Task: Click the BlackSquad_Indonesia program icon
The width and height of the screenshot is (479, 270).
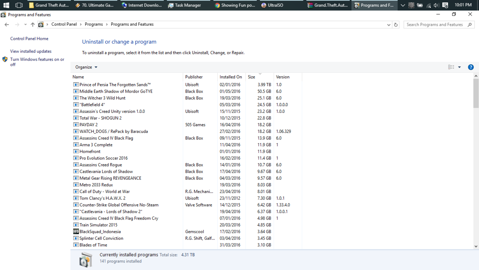Action: (x=76, y=232)
